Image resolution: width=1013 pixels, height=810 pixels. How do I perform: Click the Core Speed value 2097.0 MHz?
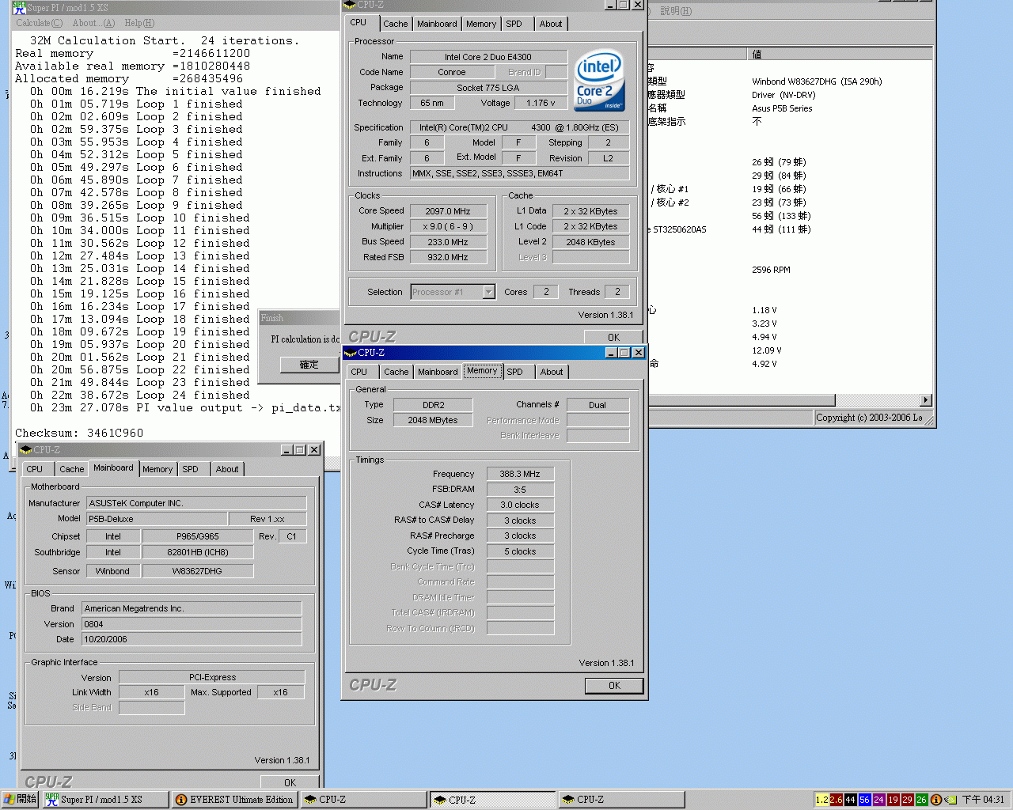coord(448,211)
